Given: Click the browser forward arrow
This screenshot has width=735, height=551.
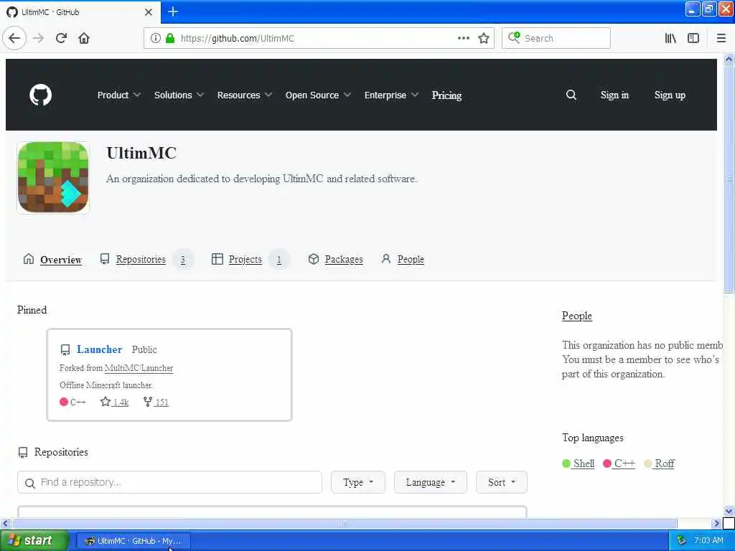Looking at the screenshot, I should (x=39, y=38).
